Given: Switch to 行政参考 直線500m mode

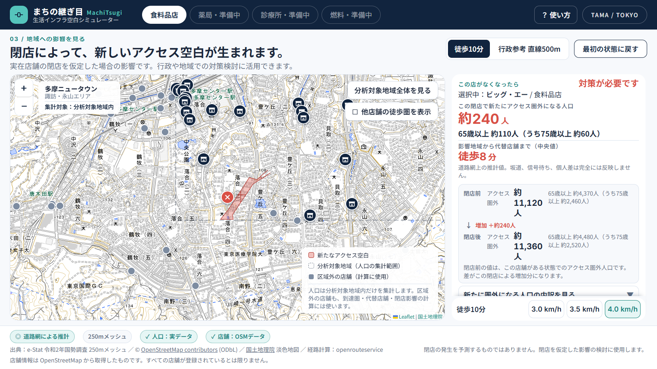Looking at the screenshot, I should click(x=529, y=49).
